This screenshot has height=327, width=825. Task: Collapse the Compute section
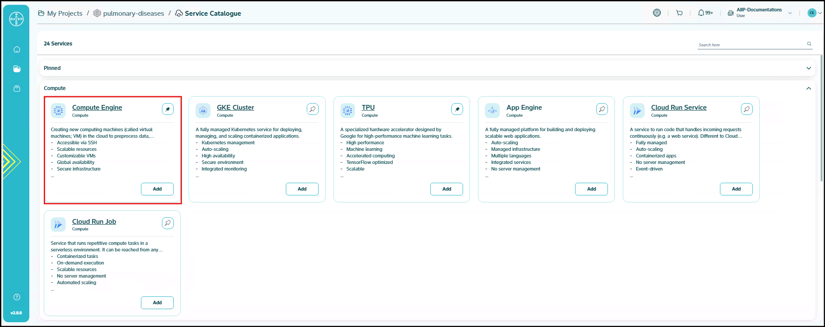(x=808, y=88)
